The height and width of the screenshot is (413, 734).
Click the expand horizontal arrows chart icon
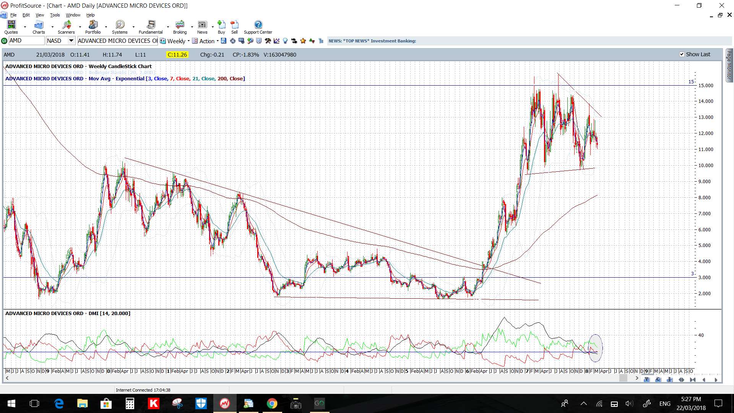(681, 380)
